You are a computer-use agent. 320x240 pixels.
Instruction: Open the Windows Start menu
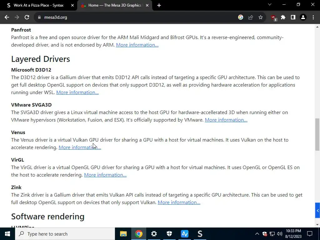[7, 234]
